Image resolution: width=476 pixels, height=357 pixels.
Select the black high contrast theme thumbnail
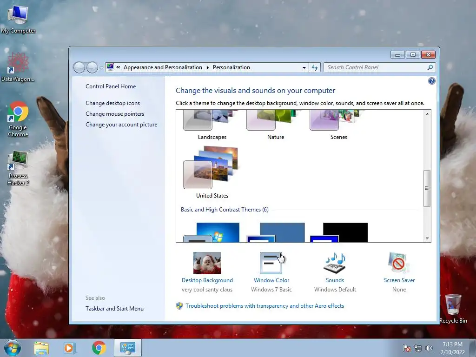[338, 232]
